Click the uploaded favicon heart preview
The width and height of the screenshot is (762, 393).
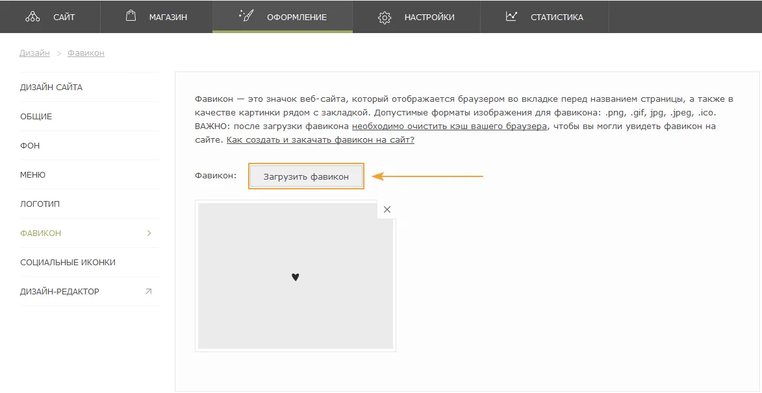point(296,276)
